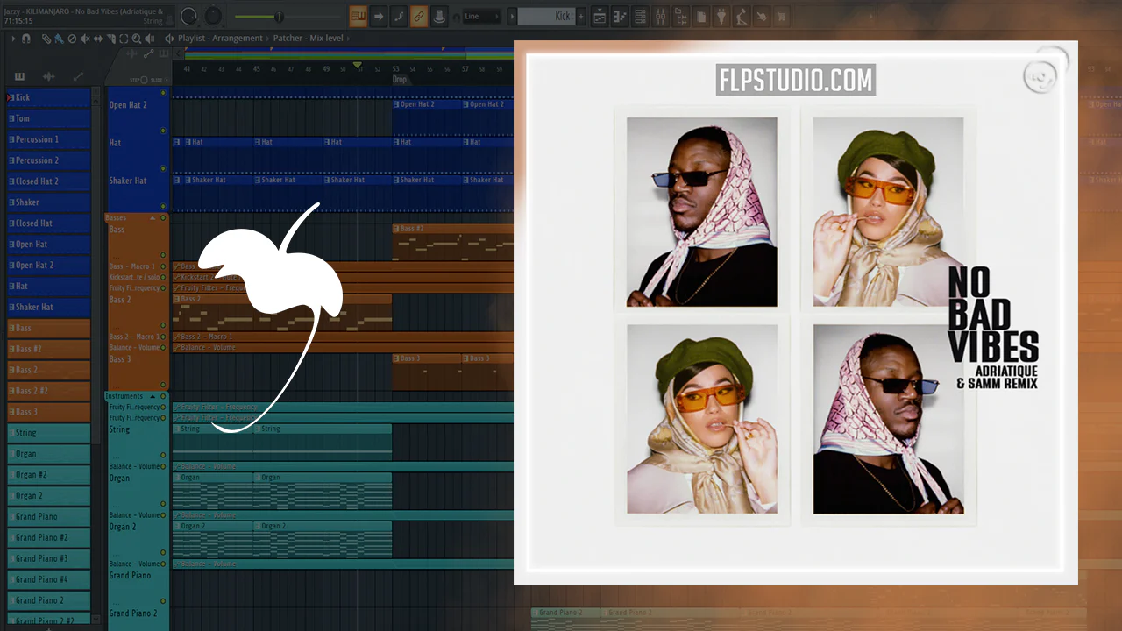The image size is (1122, 631).
Task: Mute the Kickstart automation track
Action: pos(163,277)
